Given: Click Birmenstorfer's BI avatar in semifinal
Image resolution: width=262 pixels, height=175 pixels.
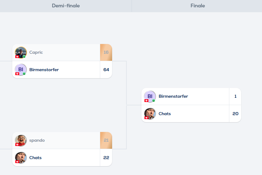Looking at the screenshot, I should 21,70.
